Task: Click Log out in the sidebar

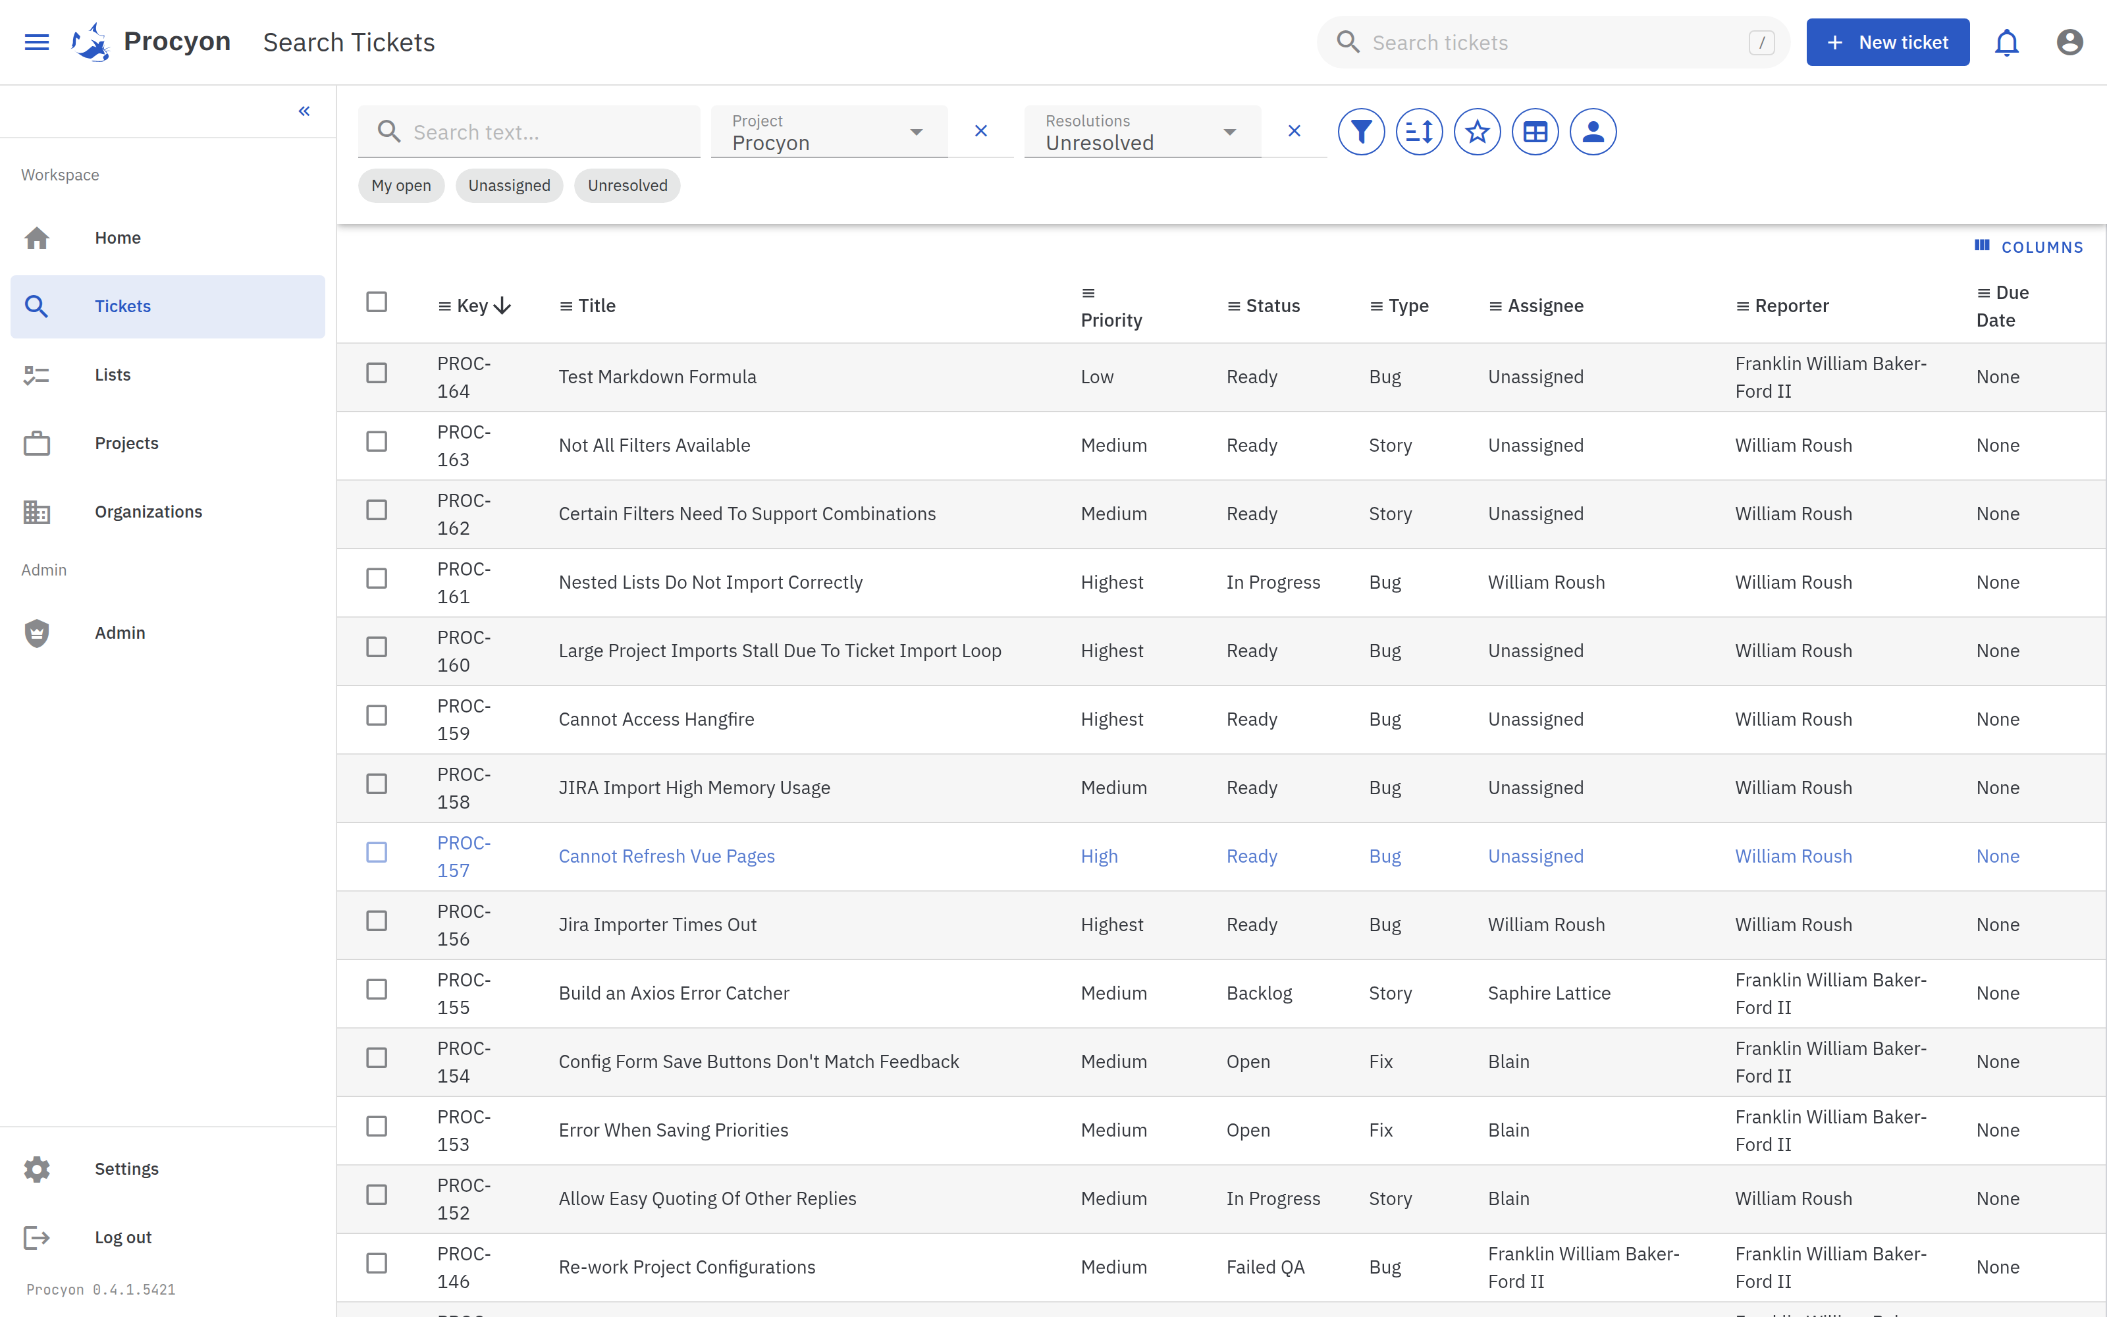Action: (167, 1238)
